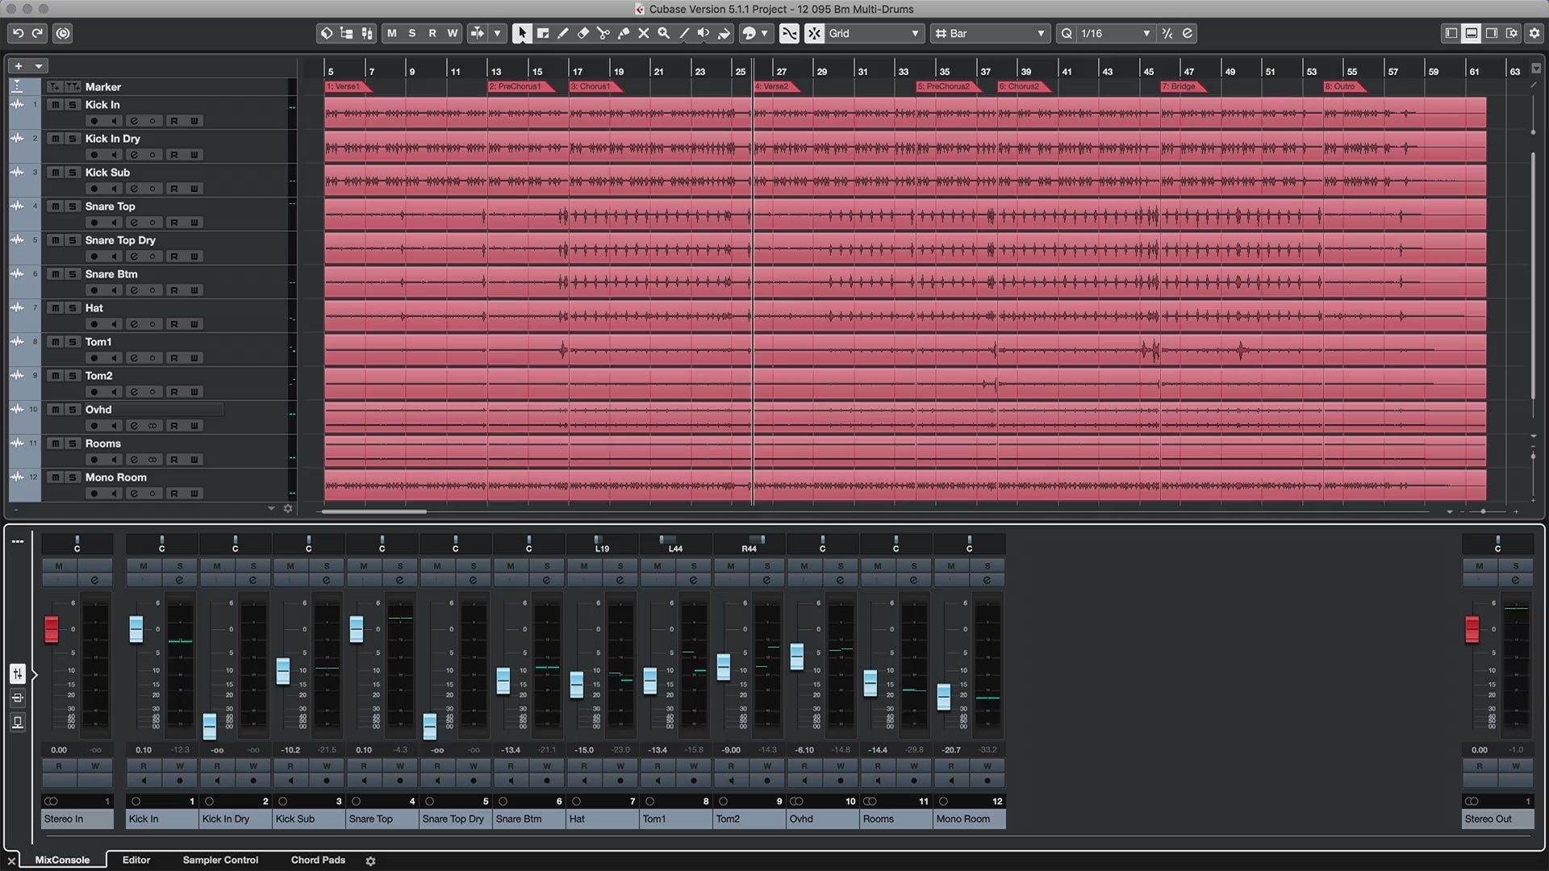
Task: Toggle monitor on Kick In Dry track
Action: (x=114, y=155)
